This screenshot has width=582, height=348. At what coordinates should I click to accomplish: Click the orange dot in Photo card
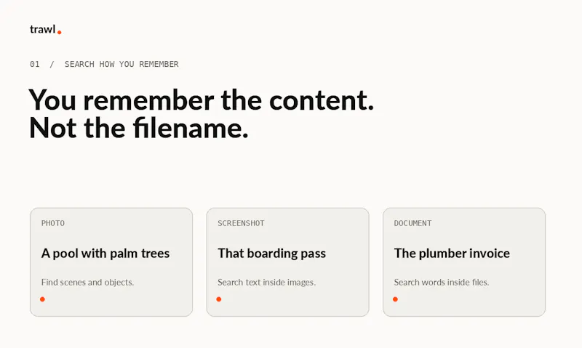pyautogui.click(x=42, y=299)
